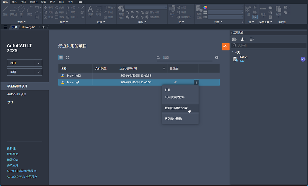Open the 参数化 ribbon tab
The width and height of the screenshot is (308, 186).
tap(33, 2)
